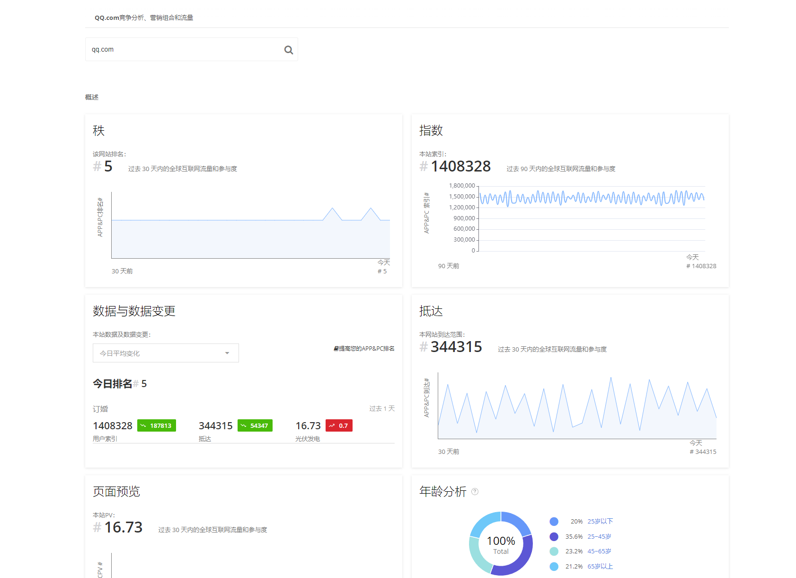Screen dimensions: 796x578
Task: Click the age analysis help question icon
Action: [x=475, y=492]
